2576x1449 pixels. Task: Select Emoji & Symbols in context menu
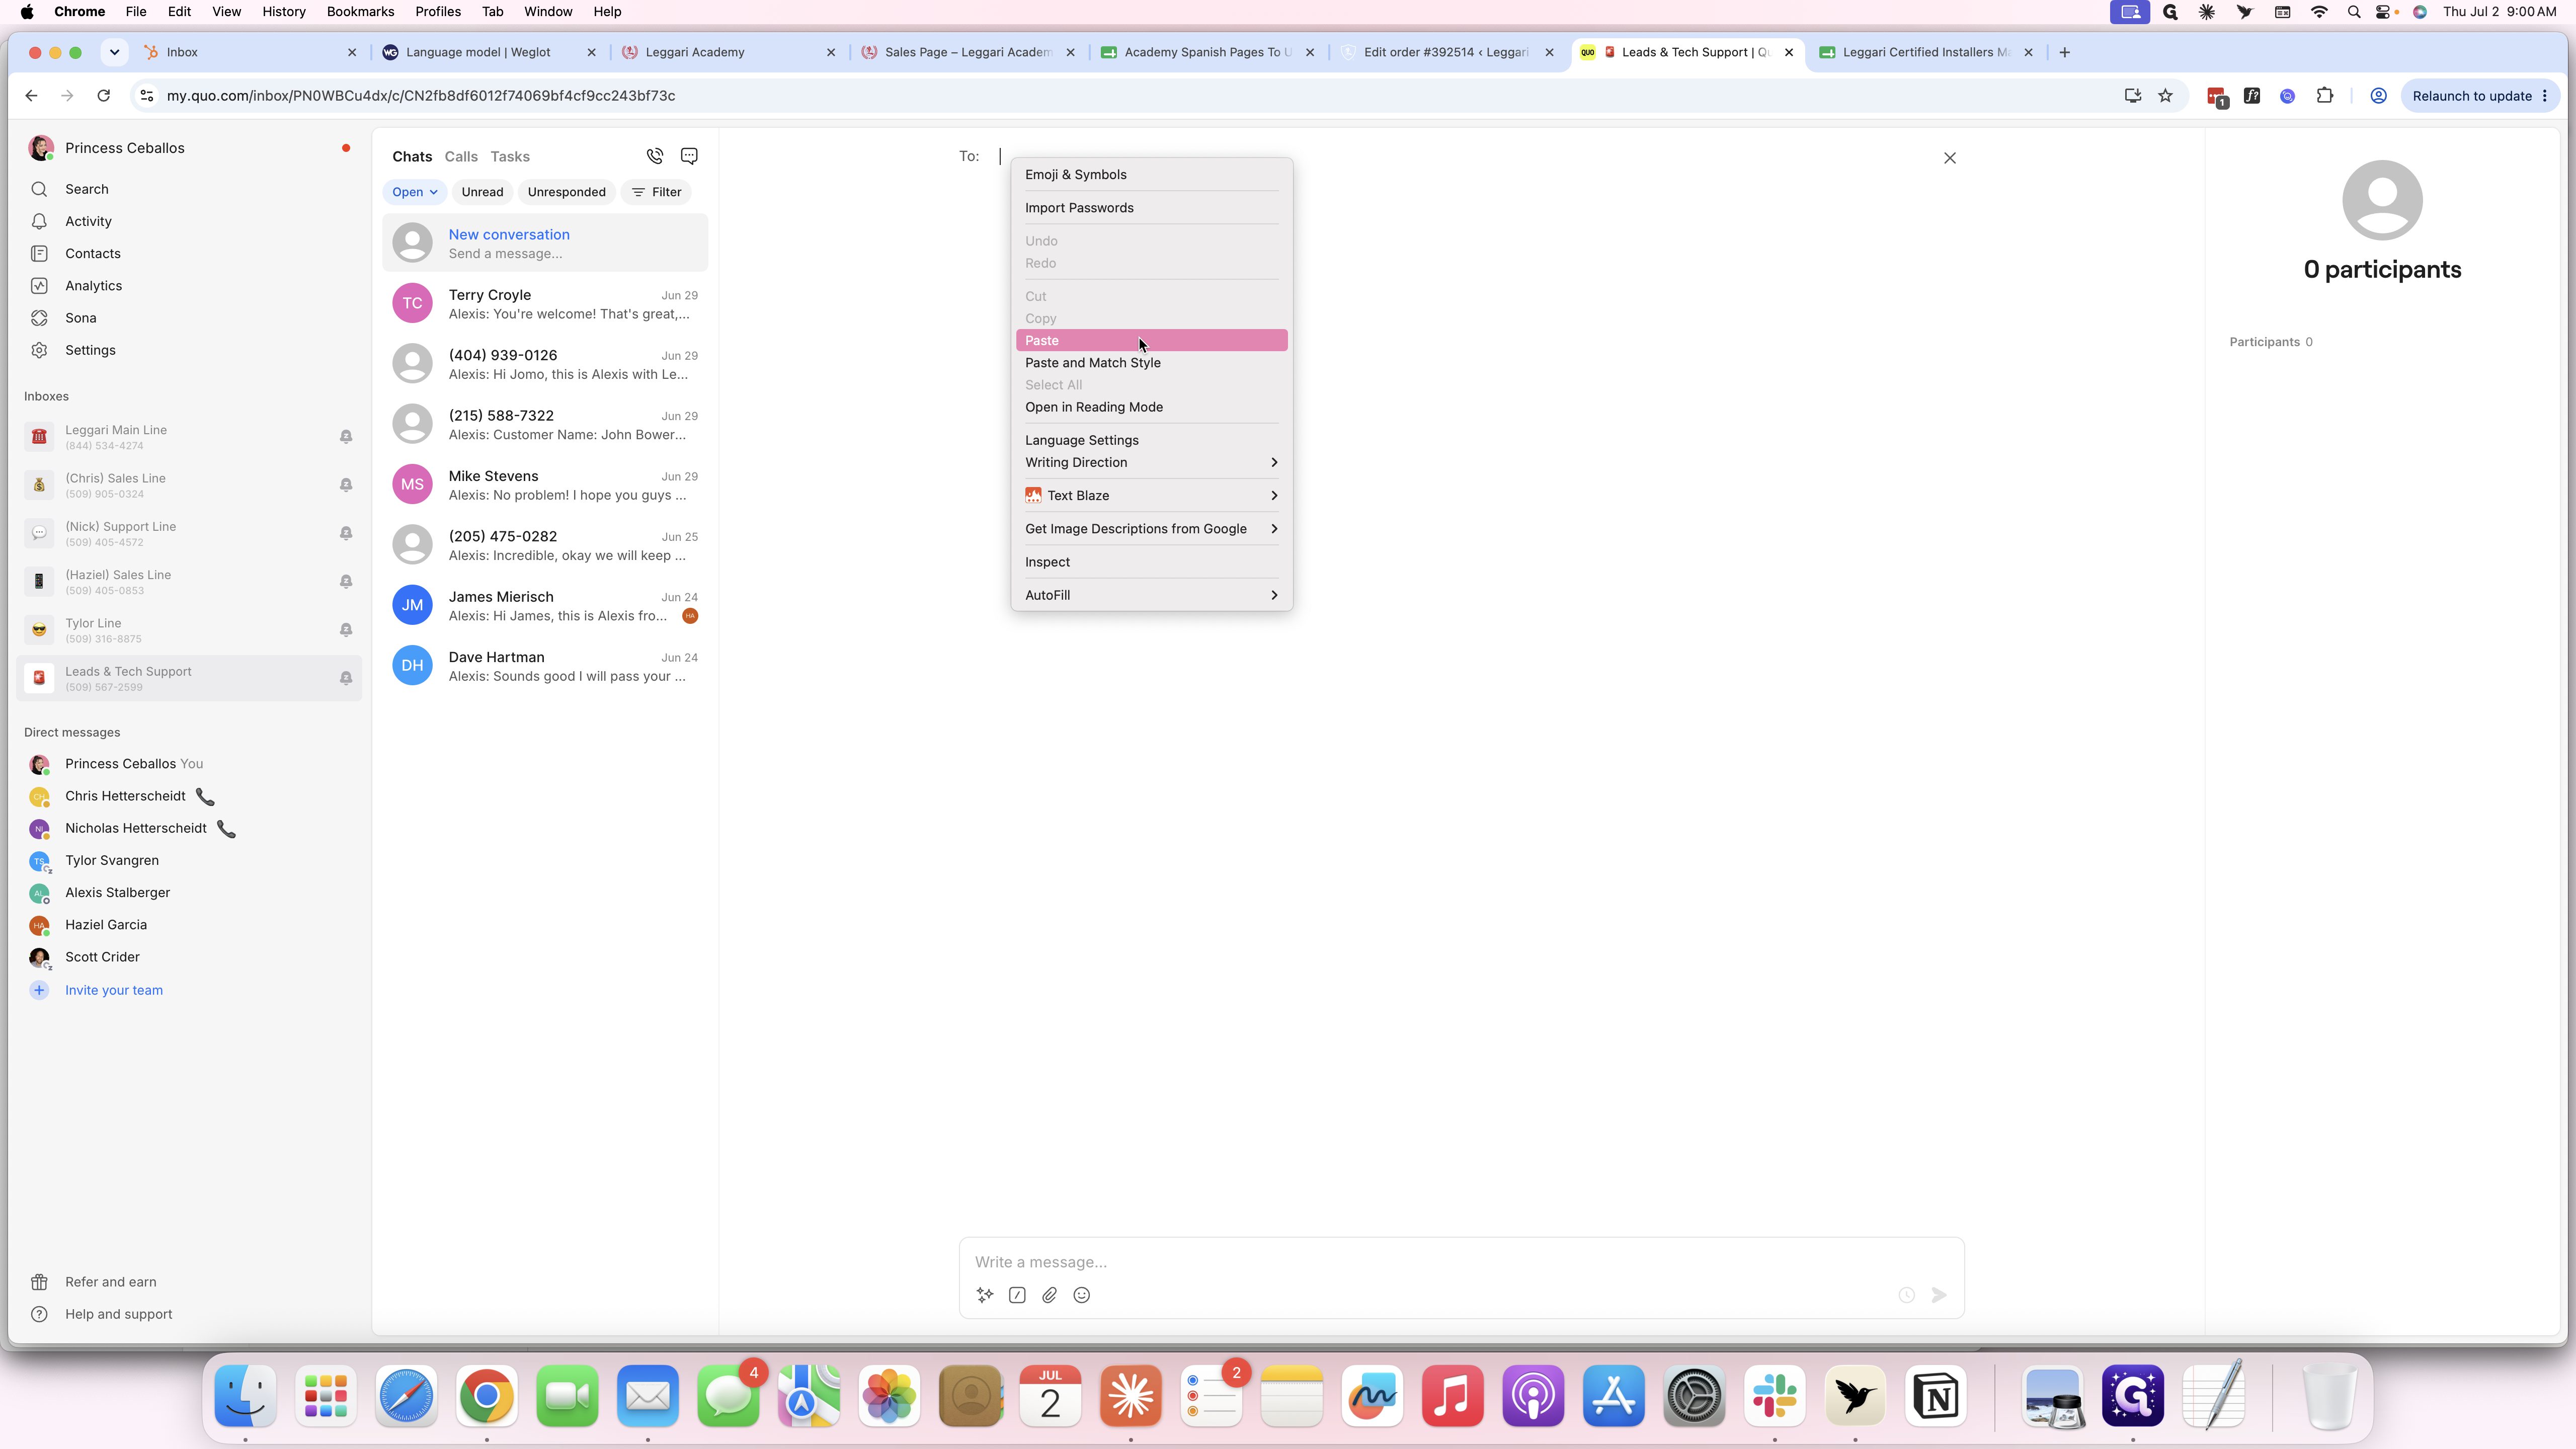point(1151,174)
